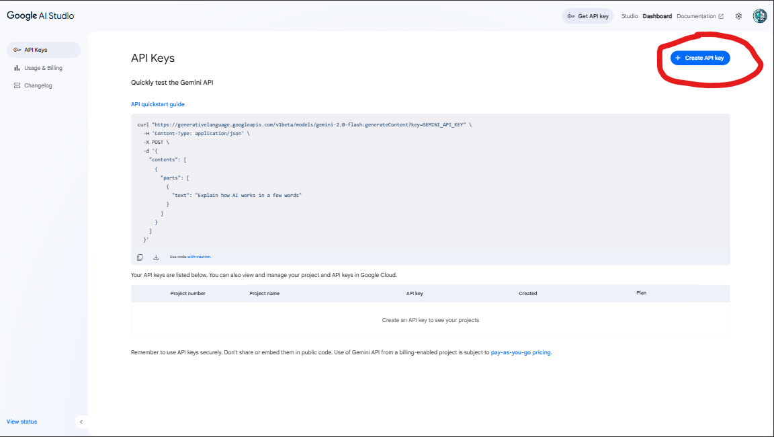Image resolution: width=774 pixels, height=437 pixels.
Task: Click the Google AI Studio logo
Action: click(40, 16)
